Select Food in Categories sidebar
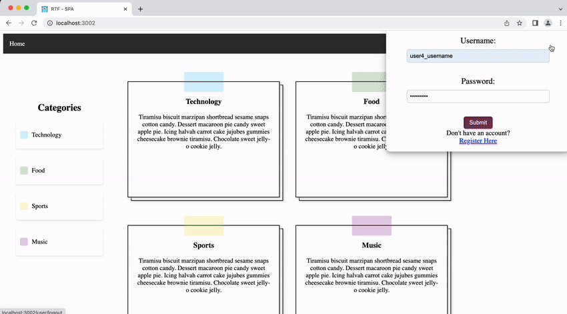The image size is (567, 314). 59,171
